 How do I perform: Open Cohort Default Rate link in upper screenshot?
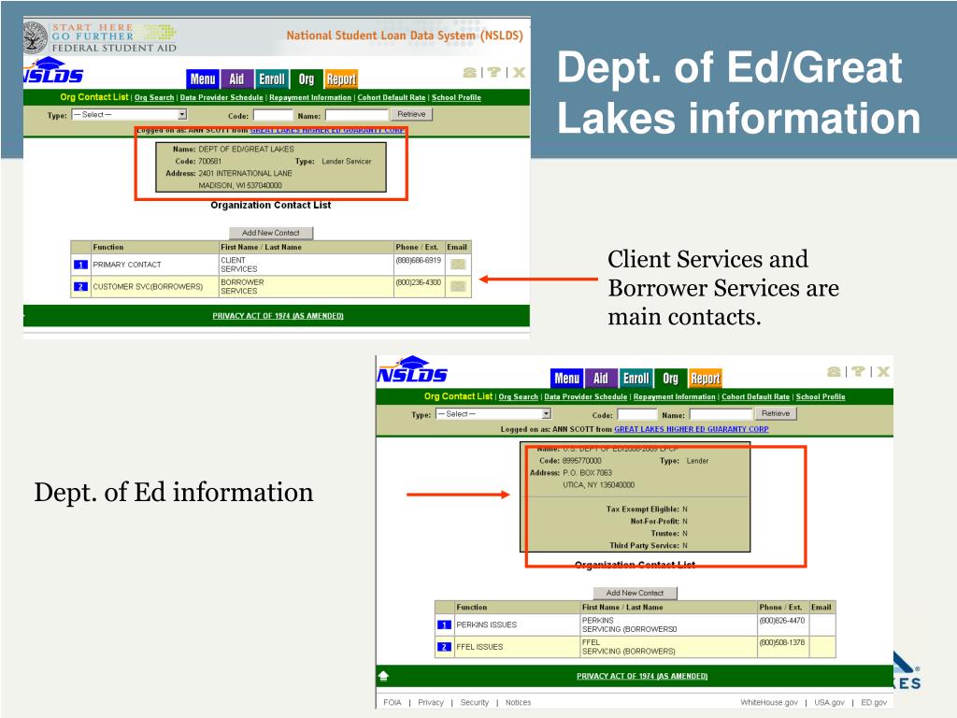[392, 97]
